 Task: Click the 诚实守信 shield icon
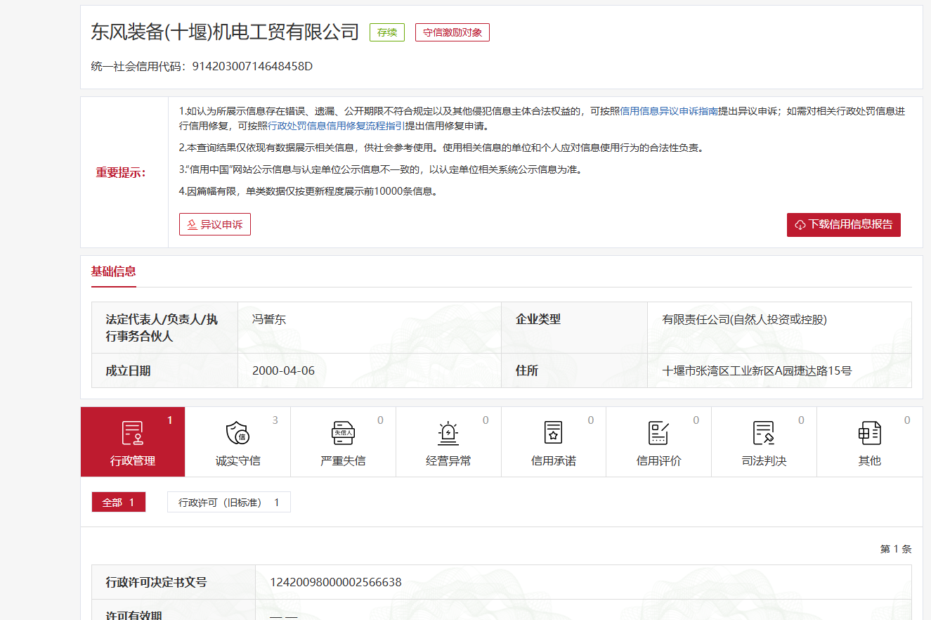[237, 433]
